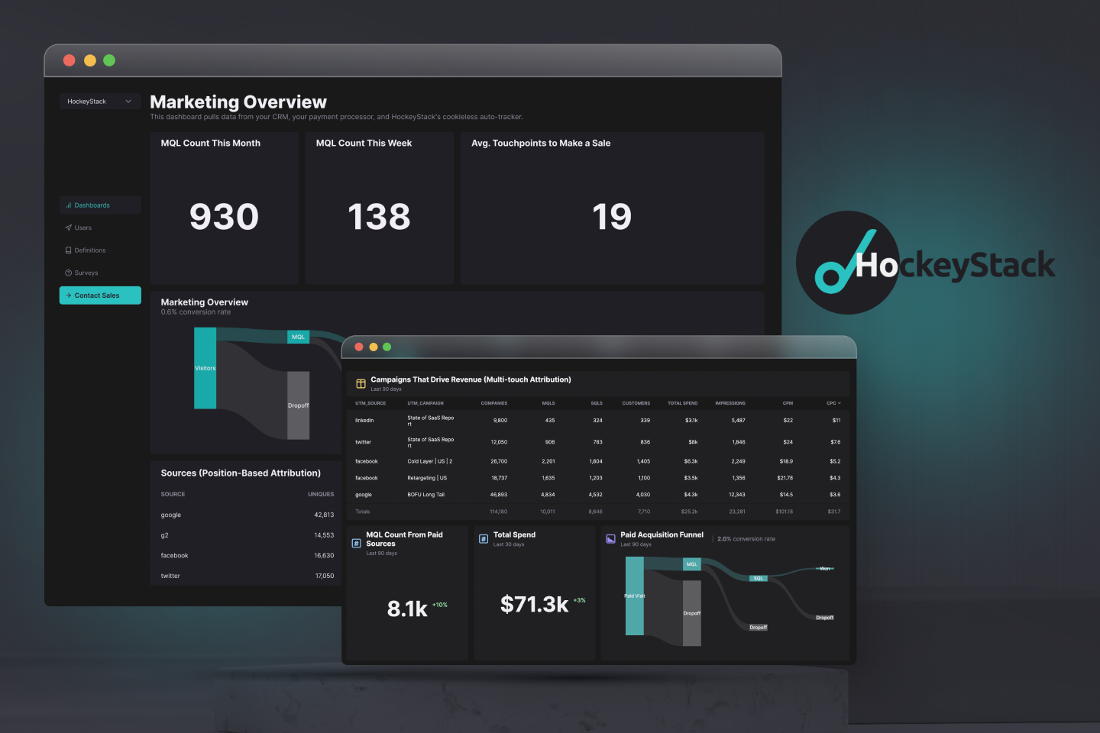This screenshot has width=1100, height=733.
Task: Click the yellow table icon next to Campaigns widget title
Action: tap(361, 383)
